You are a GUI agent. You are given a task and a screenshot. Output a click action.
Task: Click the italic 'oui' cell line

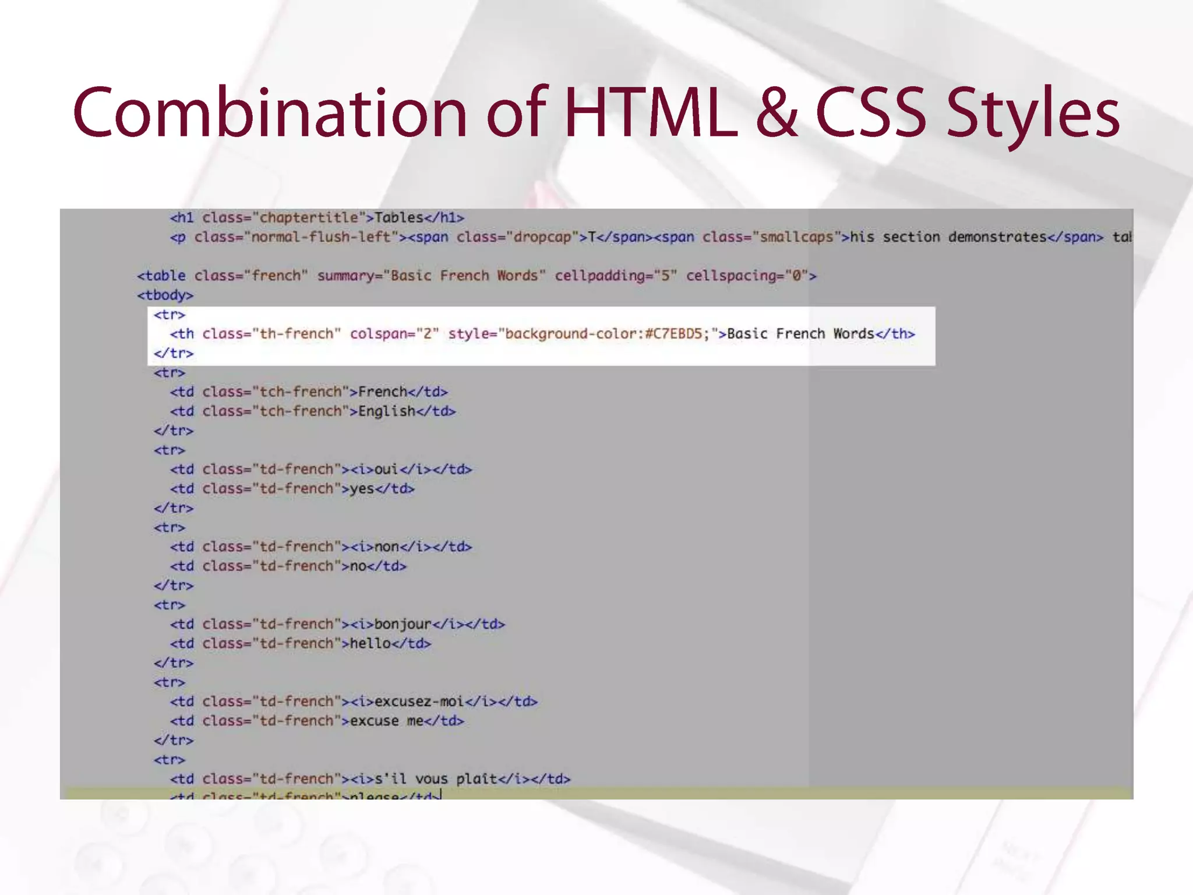[320, 470]
